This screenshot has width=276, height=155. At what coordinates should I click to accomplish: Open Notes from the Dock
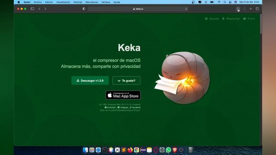point(149,150)
